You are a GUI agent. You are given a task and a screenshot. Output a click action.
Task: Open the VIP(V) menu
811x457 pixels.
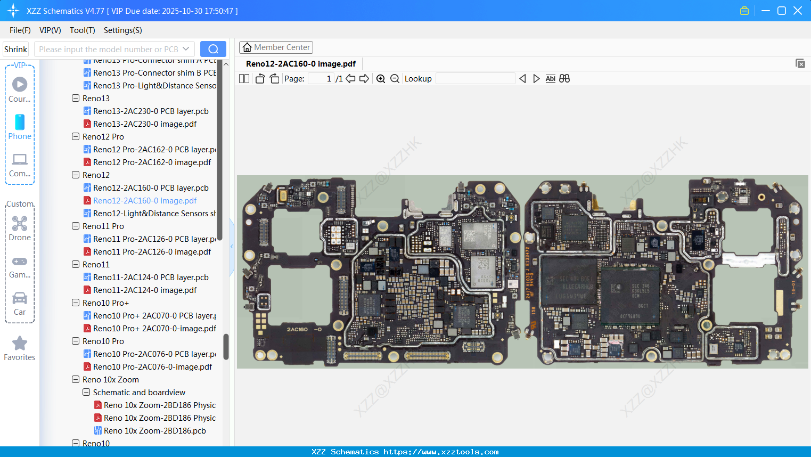pos(50,30)
